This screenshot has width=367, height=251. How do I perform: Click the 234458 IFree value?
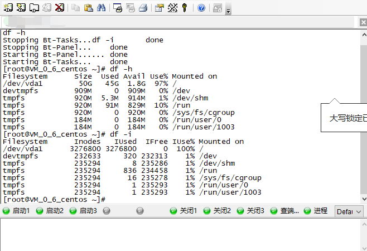(154, 171)
